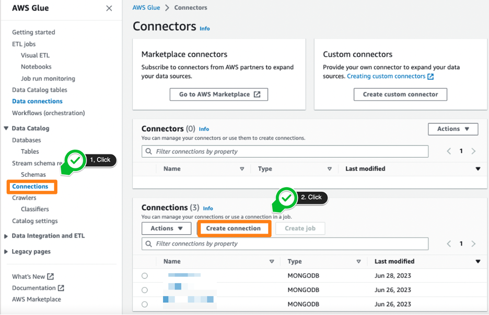Sort Connectors table by Type column arrow
Image resolution: width=489 pixels, height=315 pixels.
click(x=329, y=168)
